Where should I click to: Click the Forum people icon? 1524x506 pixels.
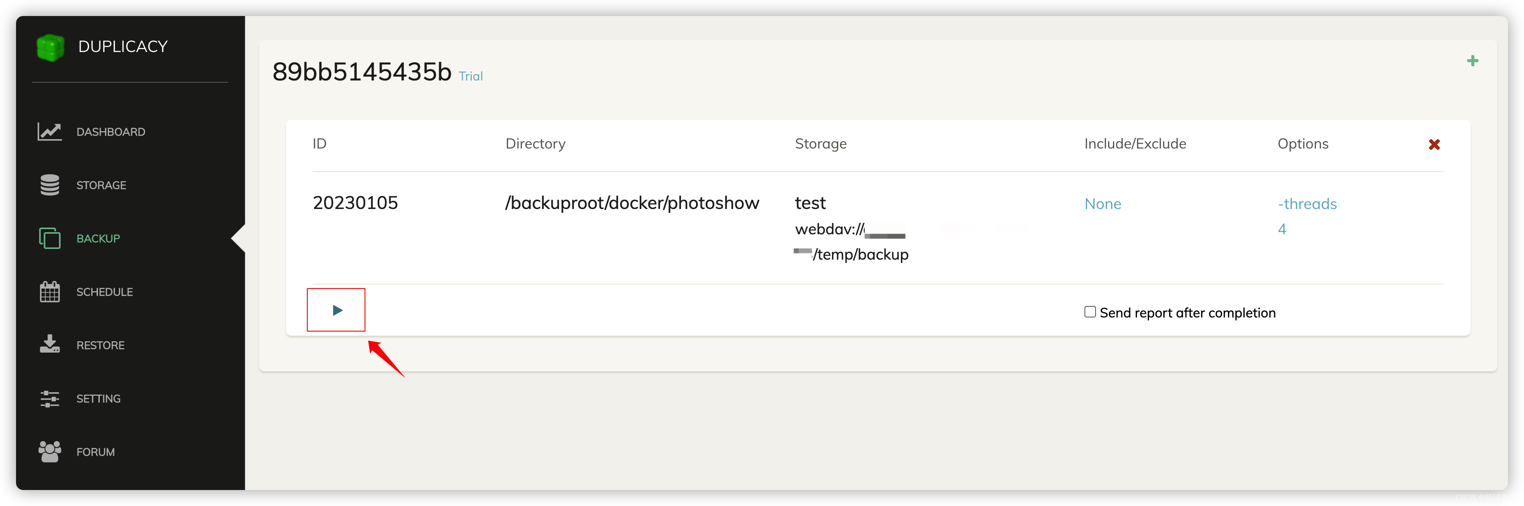point(50,452)
